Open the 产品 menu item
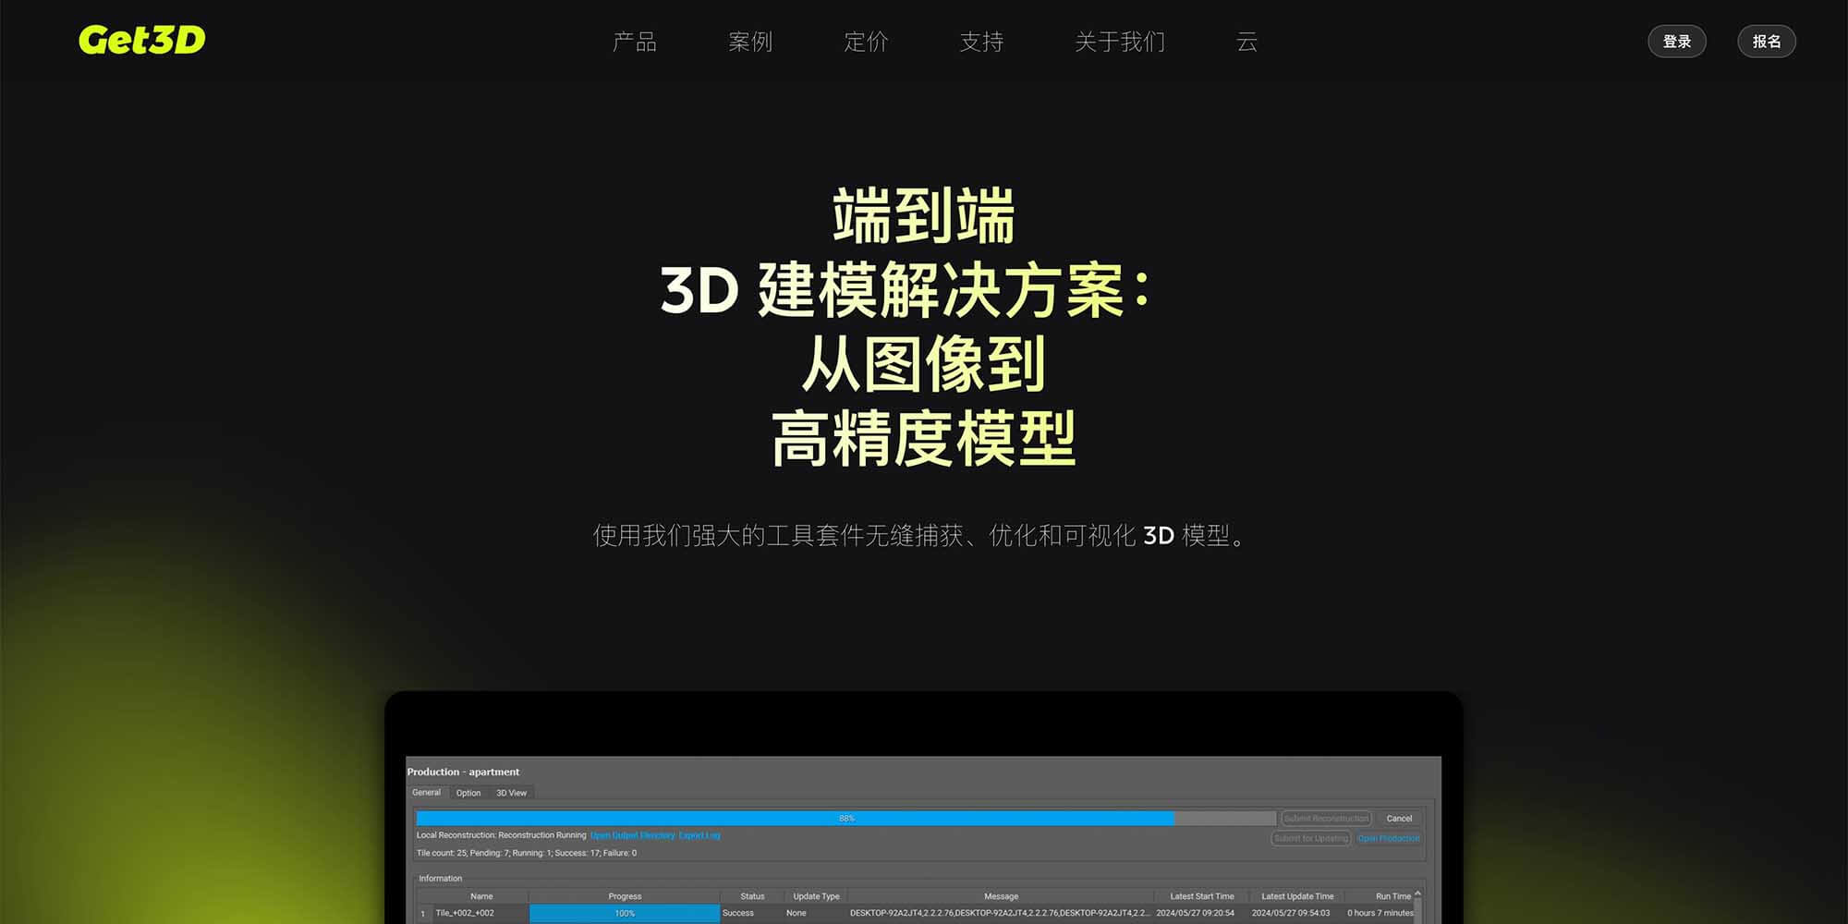1848x924 pixels. tap(635, 42)
